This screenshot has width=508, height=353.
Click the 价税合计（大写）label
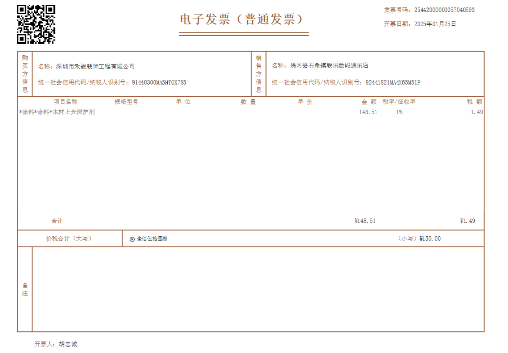click(x=69, y=238)
